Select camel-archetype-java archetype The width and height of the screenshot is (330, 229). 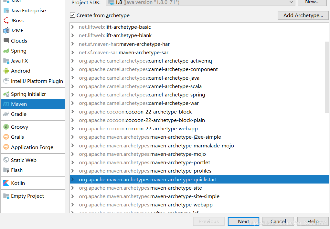199,78
